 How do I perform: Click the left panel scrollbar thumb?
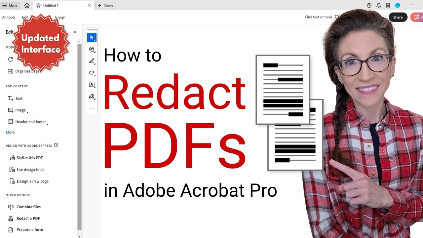[x=79, y=137]
